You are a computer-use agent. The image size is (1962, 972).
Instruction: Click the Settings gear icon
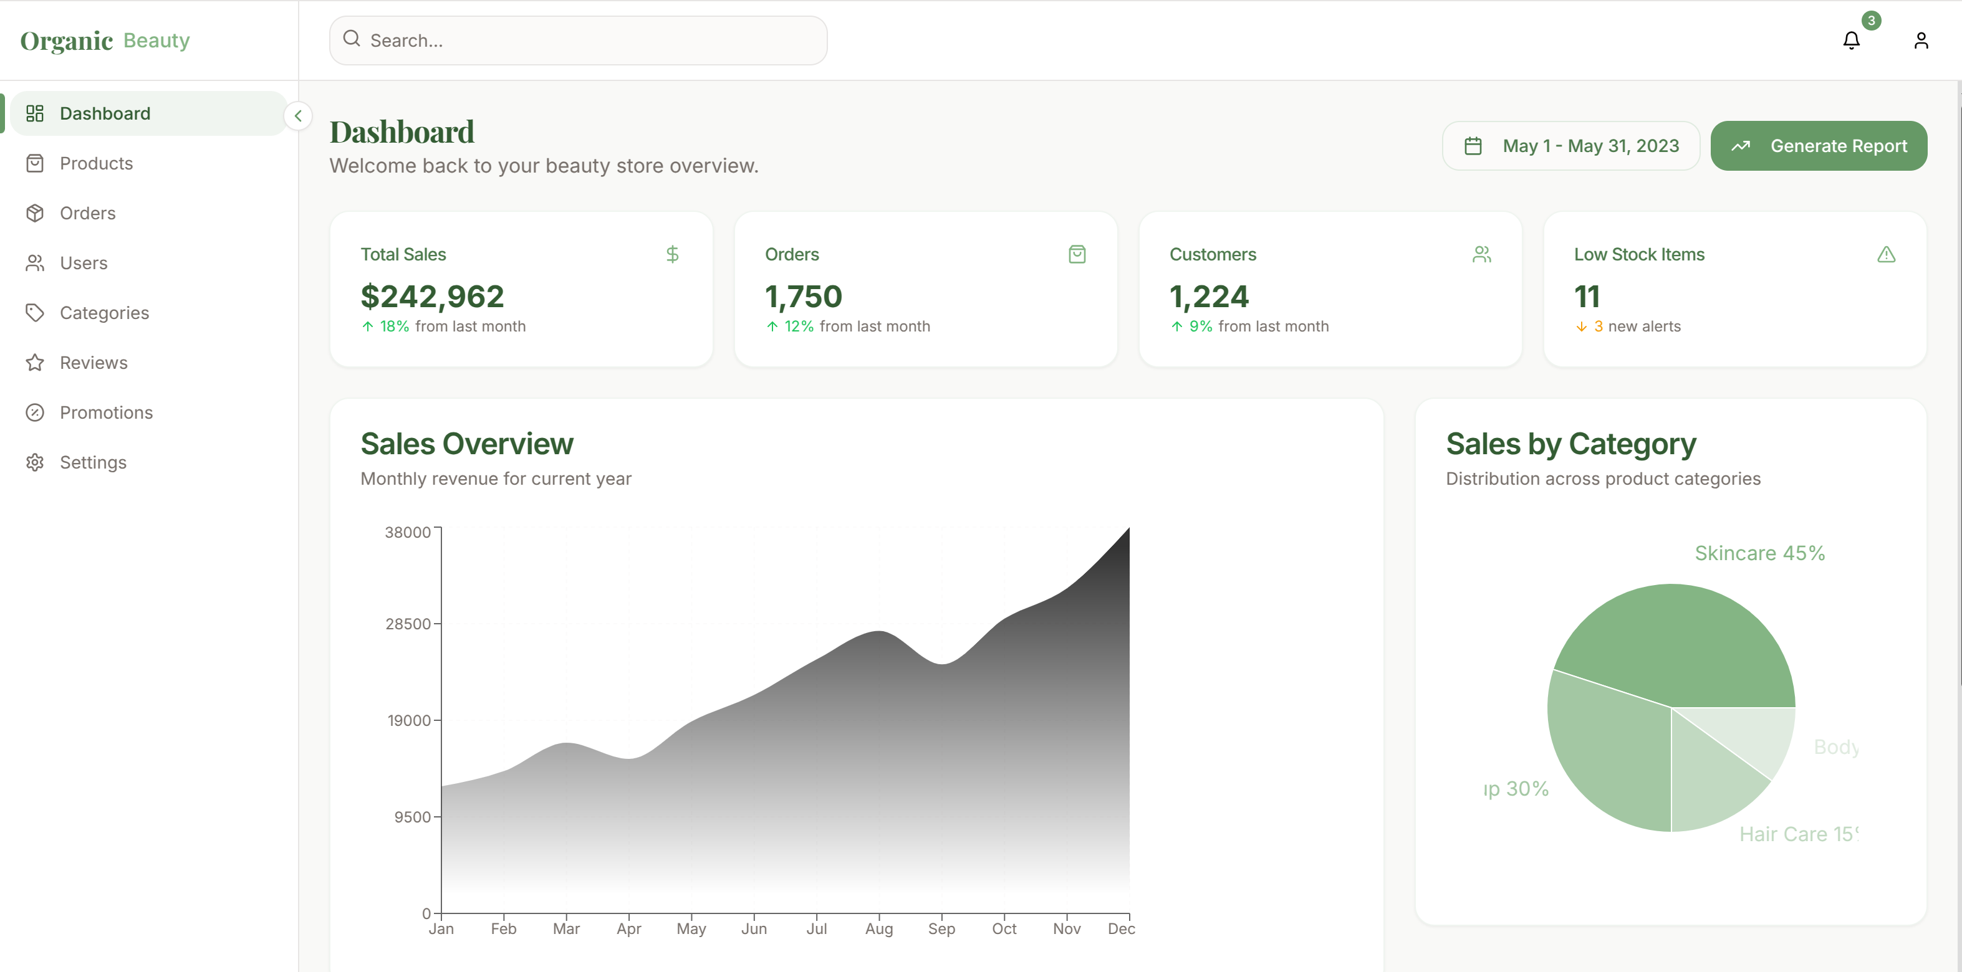point(35,463)
